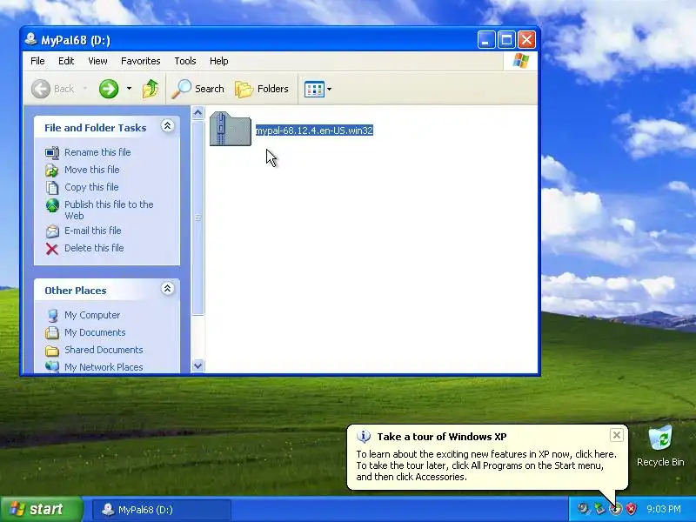Minimize the MyPal68 window
Image resolution: width=696 pixels, height=522 pixels.
(486, 40)
